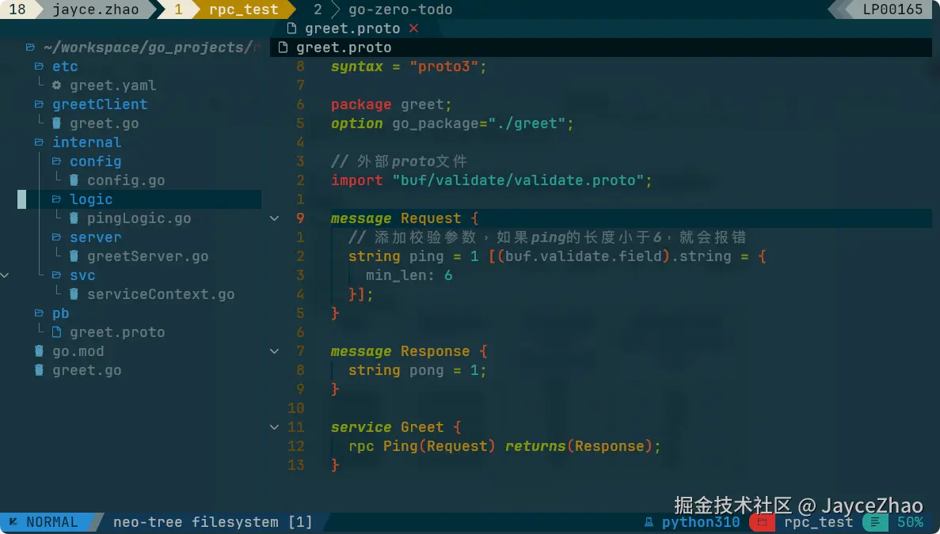Open file config.go
The width and height of the screenshot is (940, 534).
coord(126,180)
